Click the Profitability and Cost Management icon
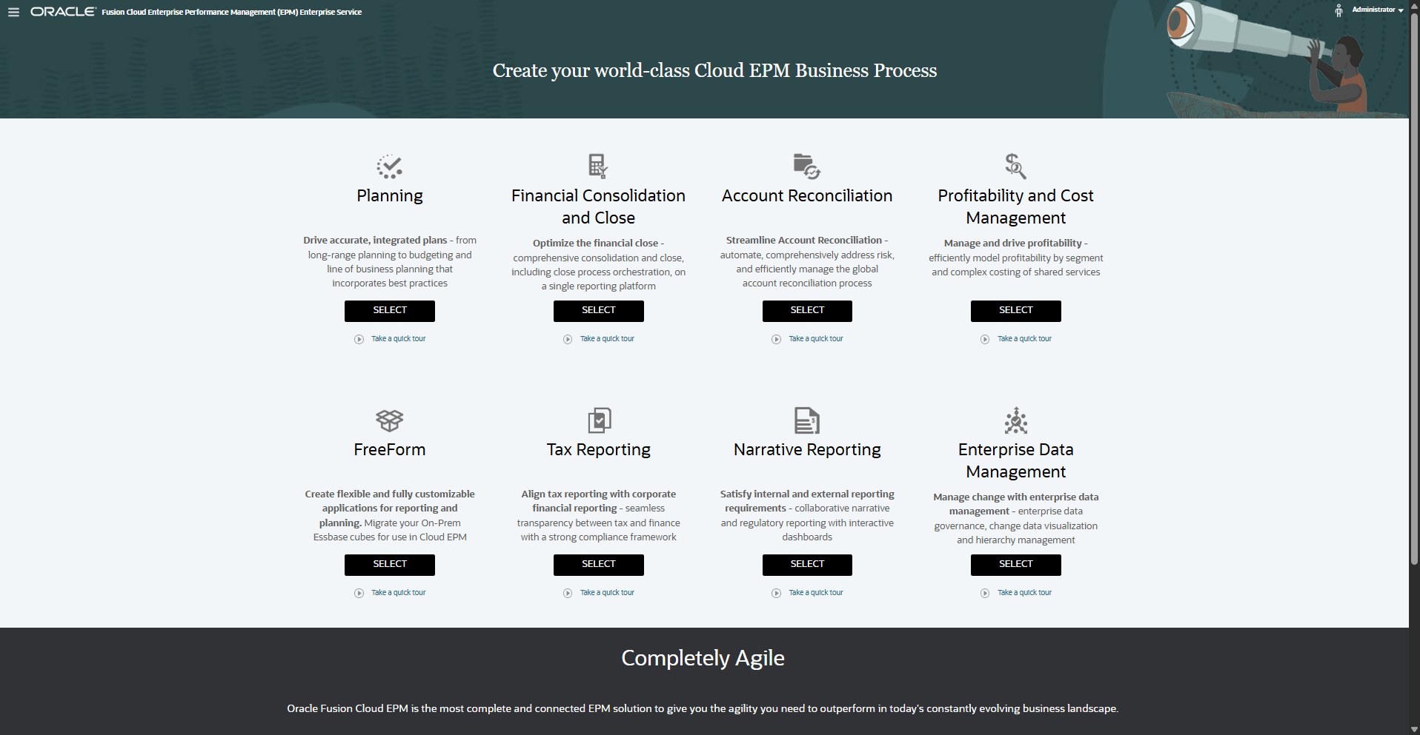The image size is (1420, 735). click(x=1015, y=167)
